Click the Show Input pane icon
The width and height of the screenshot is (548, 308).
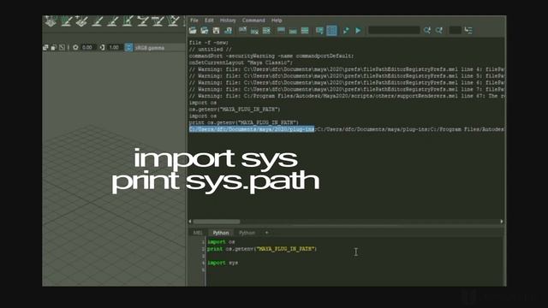point(293,31)
